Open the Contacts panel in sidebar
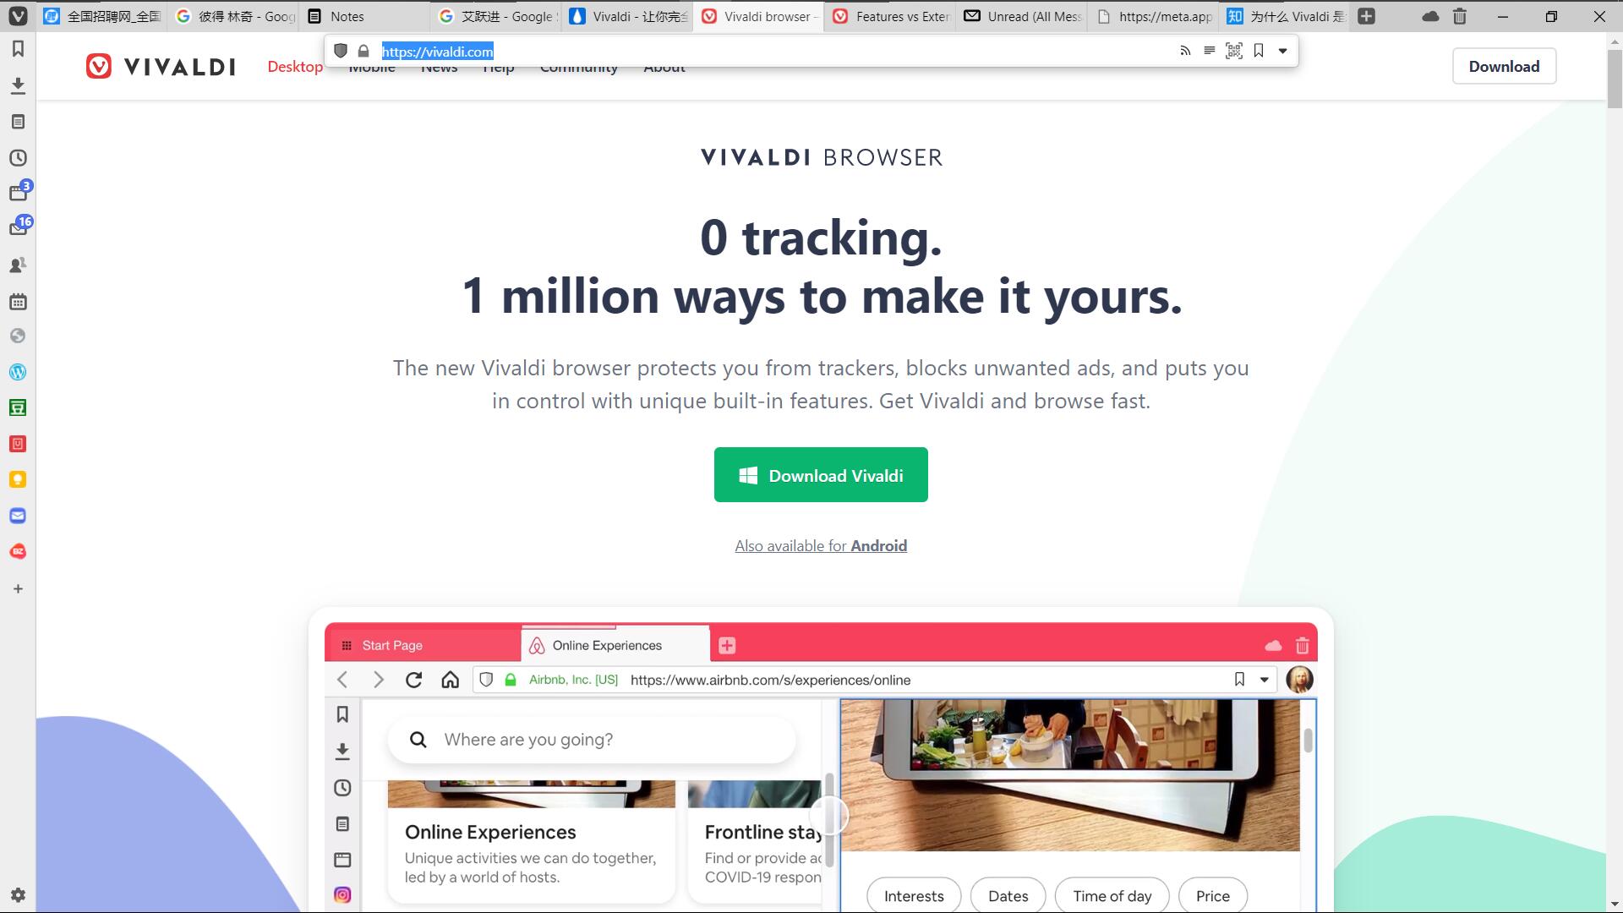 tap(18, 265)
